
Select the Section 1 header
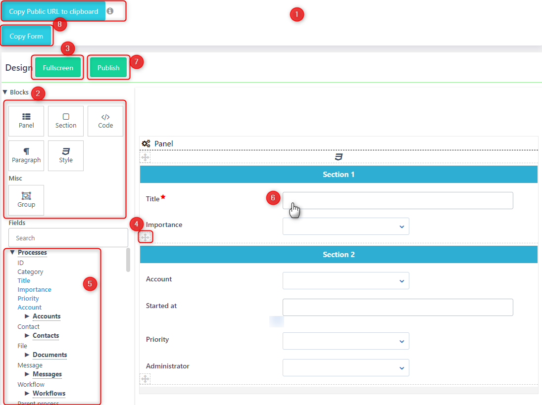[339, 175]
